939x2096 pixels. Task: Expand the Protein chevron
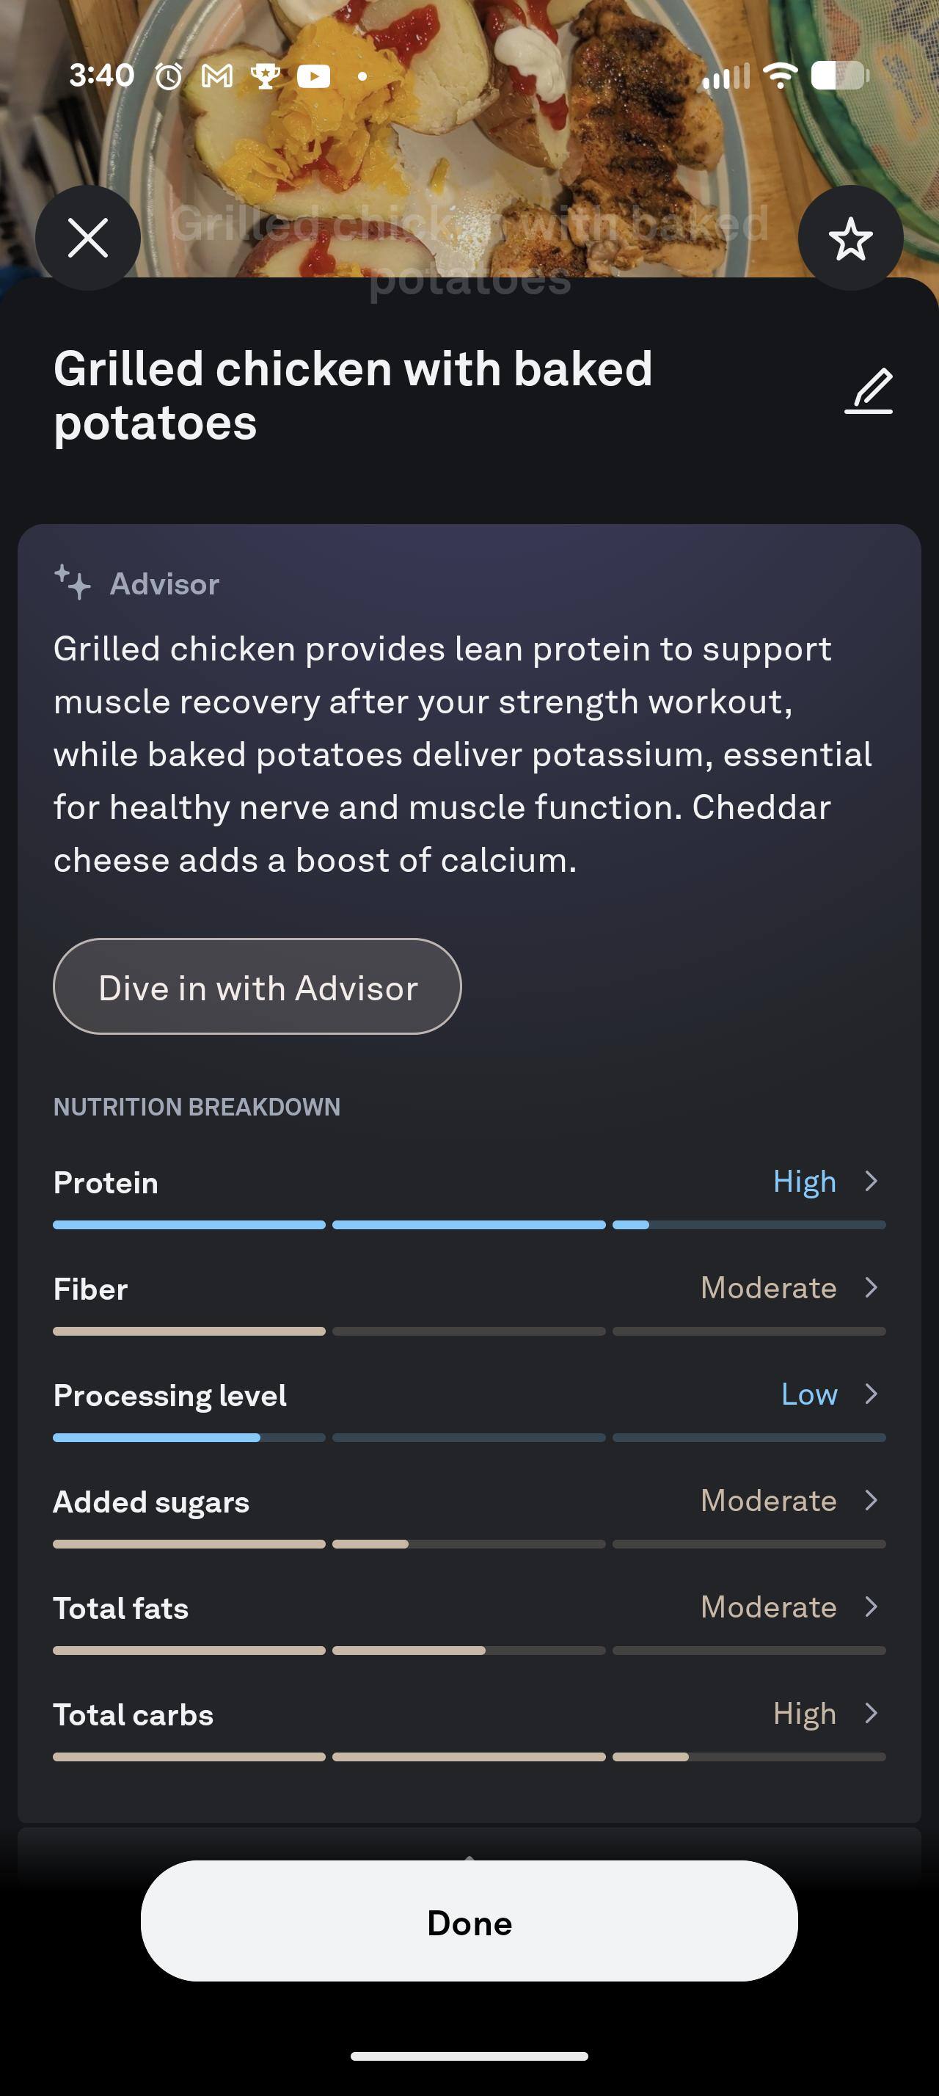872,1181
